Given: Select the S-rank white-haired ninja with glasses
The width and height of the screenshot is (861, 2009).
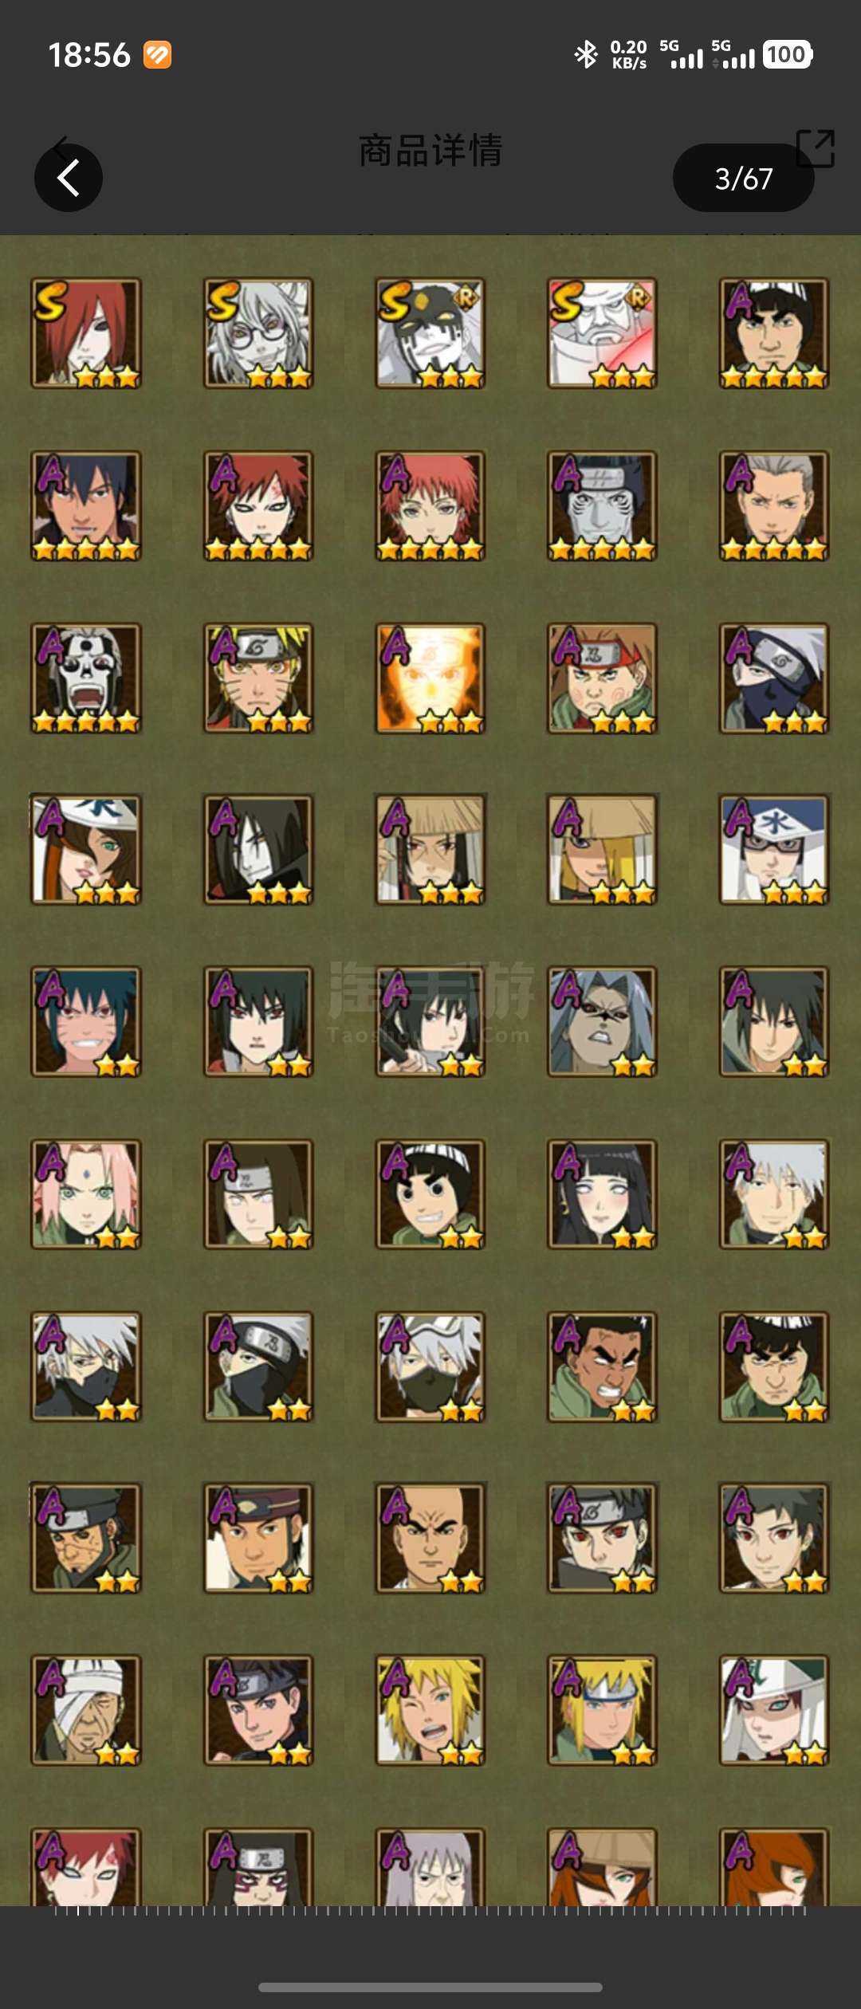Looking at the screenshot, I should coord(258,333).
